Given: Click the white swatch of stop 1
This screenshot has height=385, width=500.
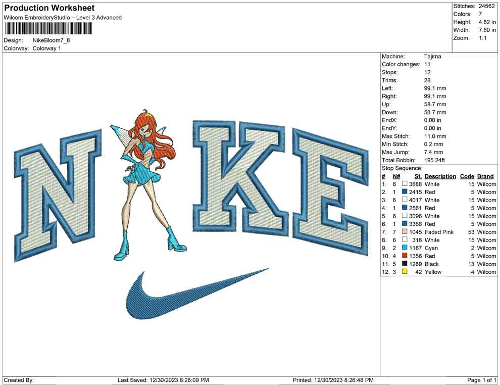Looking at the screenshot, I should click(x=405, y=184).
